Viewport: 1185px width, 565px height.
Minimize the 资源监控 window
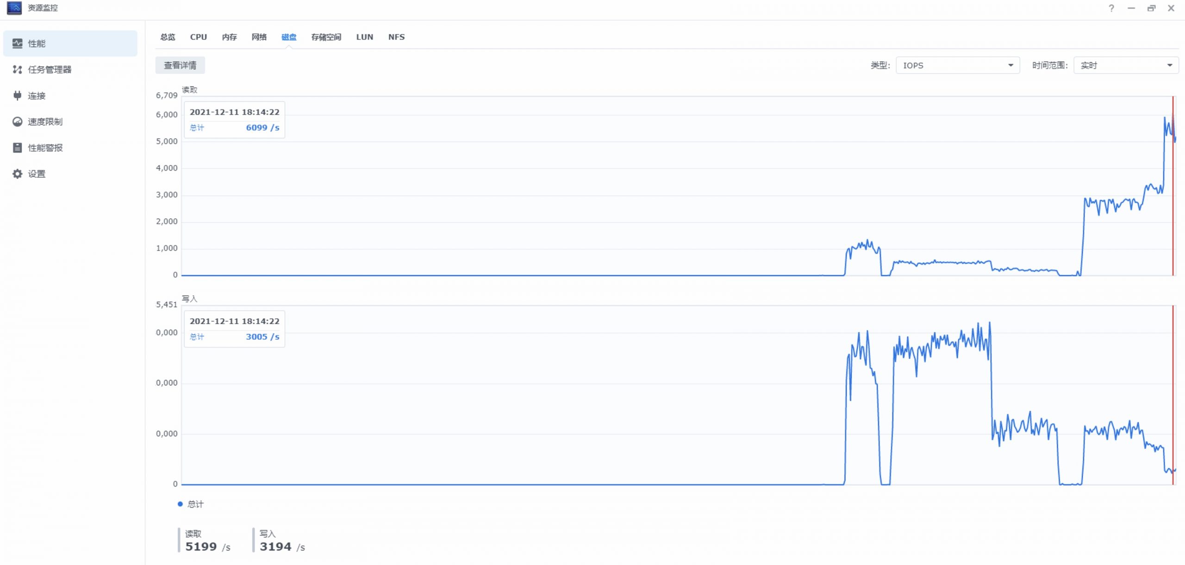pos(1131,8)
